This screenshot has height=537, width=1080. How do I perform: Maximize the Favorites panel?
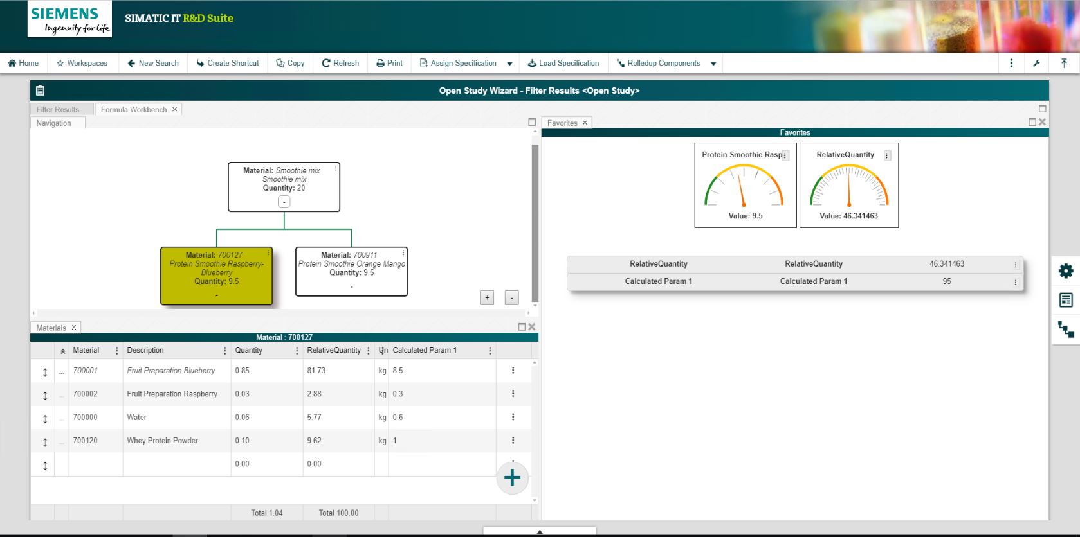coord(1032,122)
